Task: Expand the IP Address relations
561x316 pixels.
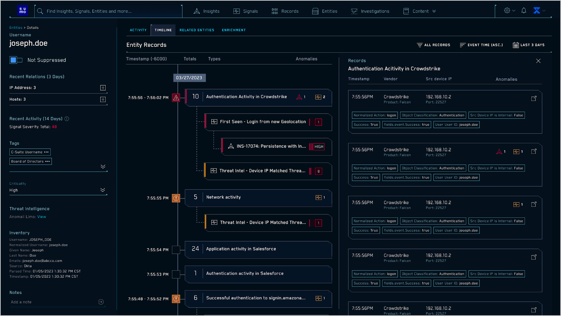Action: 103,88
